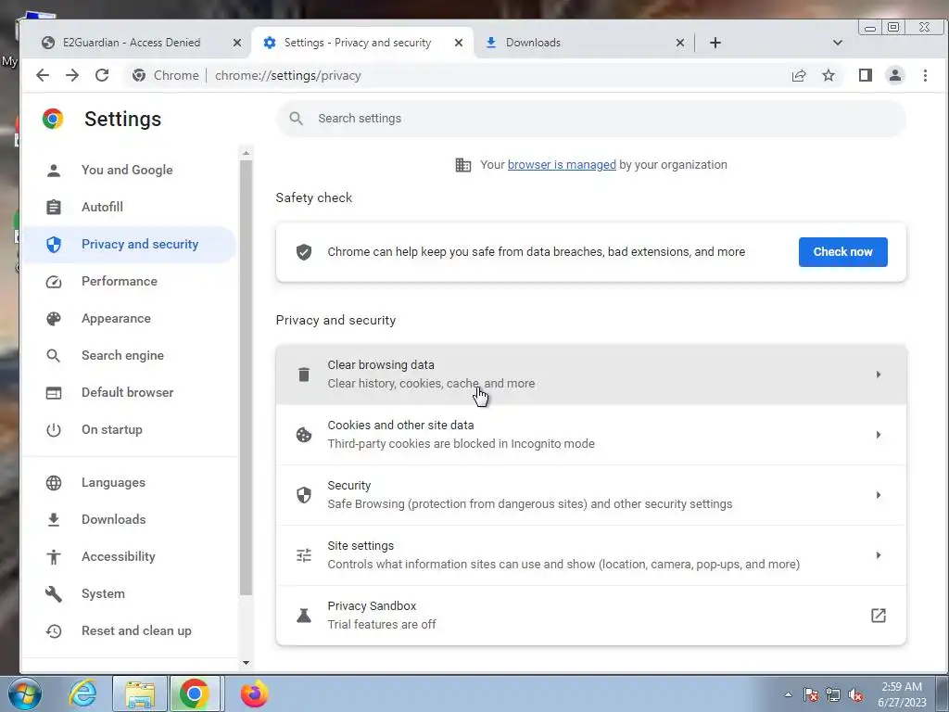949x712 pixels.
Task: Expand Cookies and other site data arrow
Action: coord(879,435)
